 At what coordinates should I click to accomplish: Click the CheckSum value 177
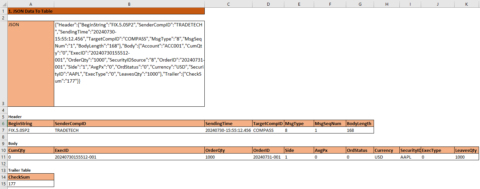[x=31, y=184]
